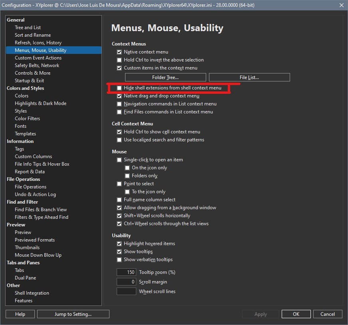Image resolution: width=348 pixels, height=325 pixels.
Task: Click the Folder Tree... button
Action: (165, 77)
